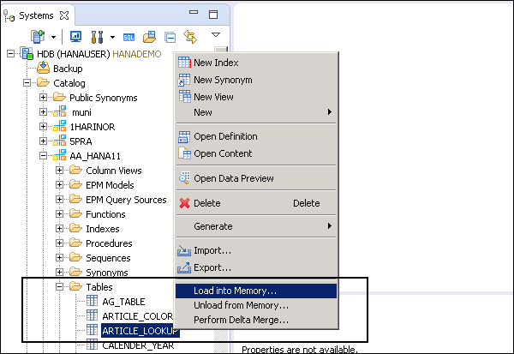
Task: Expand the Synonyms folder
Action: click(x=59, y=272)
